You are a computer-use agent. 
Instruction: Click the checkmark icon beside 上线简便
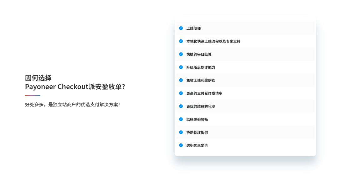(x=181, y=28)
